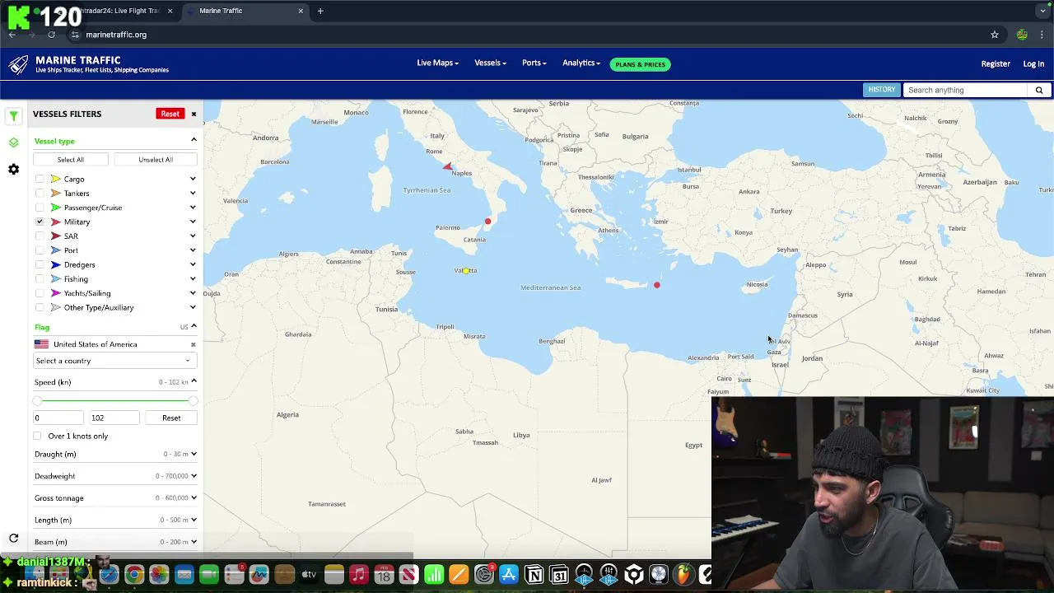
Task: Click the red military vessel arrow near Naples
Action: tap(447, 166)
